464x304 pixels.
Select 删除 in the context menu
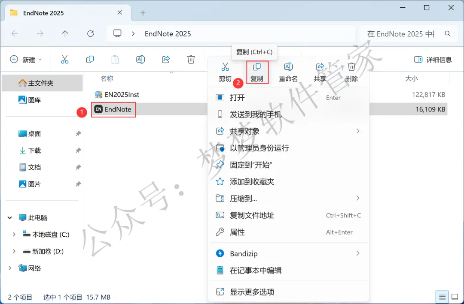tap(351, 72)
